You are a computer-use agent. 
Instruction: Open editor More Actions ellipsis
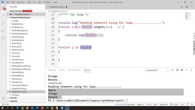[x=191, y=7]
